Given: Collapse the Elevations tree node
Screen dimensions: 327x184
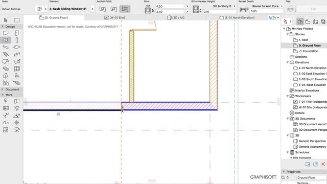Looking at the screenshot, I should pos(288,62).
